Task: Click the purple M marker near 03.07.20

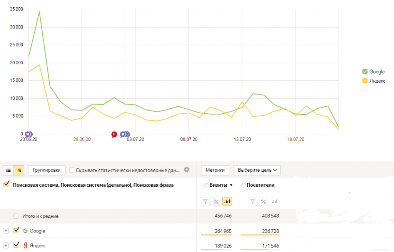Action: [123, 134]
